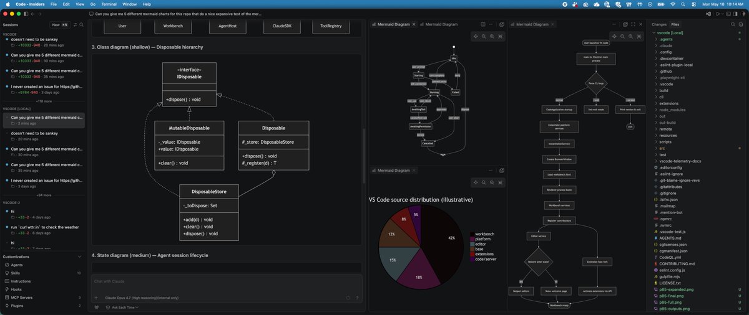Viewport: 749px width, 315px height.
Task: Attach context with chat plus icon
Action: point(96,298)
